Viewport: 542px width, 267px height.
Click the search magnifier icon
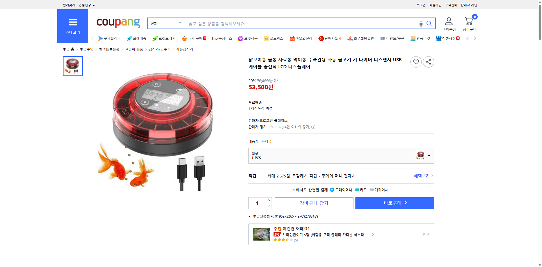tap(429, 23)
